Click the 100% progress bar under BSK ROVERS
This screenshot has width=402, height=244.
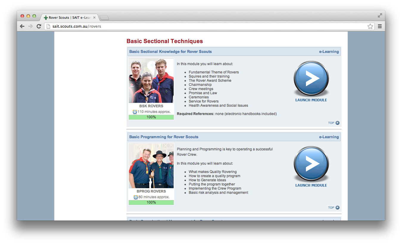click(151, 117)
